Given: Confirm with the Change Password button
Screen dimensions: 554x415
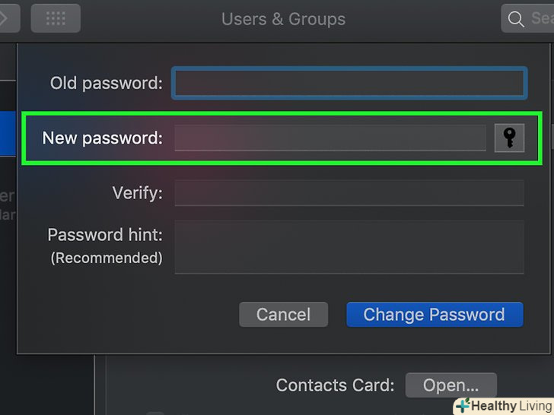Looking at the screenshot, I should pos(434,315).
